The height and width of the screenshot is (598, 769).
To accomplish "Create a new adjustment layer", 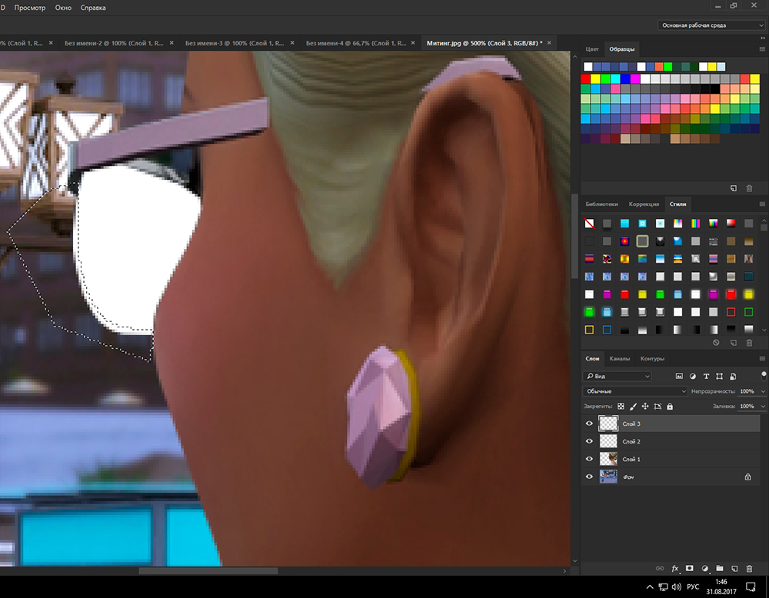I will tap(704, 568).
